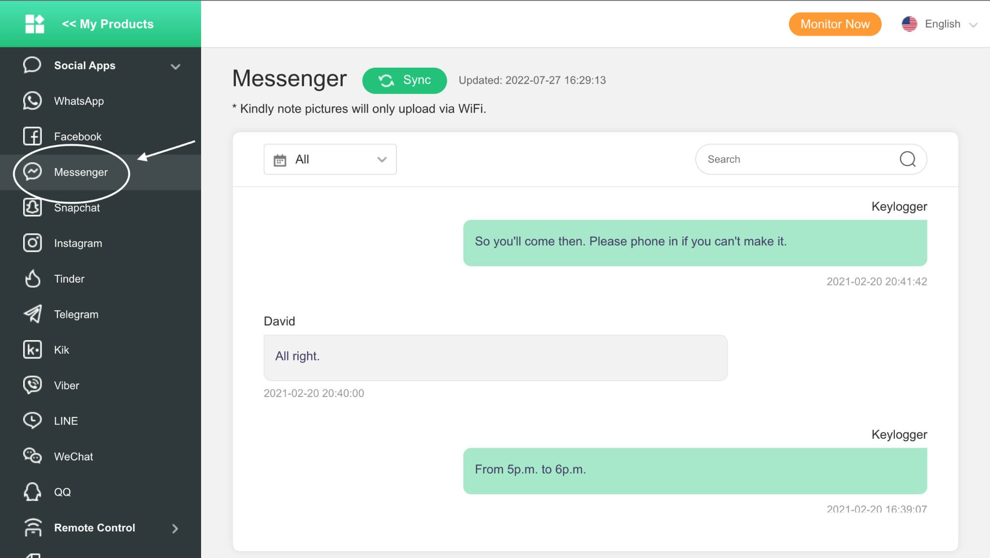Screen dimensions: 990x558
Task: Click the date filter chevron arrow
Action: [x=382, y=159]
